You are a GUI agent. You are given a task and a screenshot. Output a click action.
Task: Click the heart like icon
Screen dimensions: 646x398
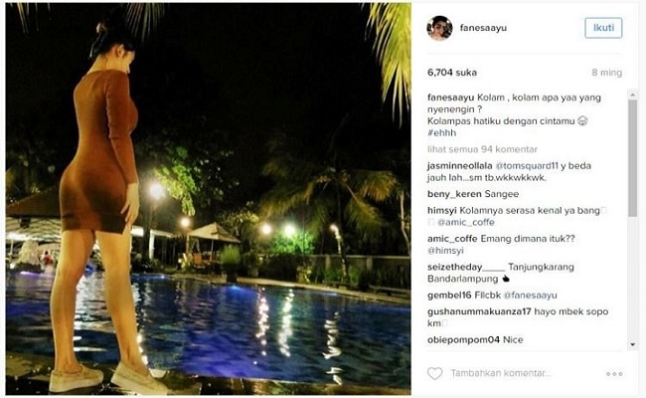point(434,373)
